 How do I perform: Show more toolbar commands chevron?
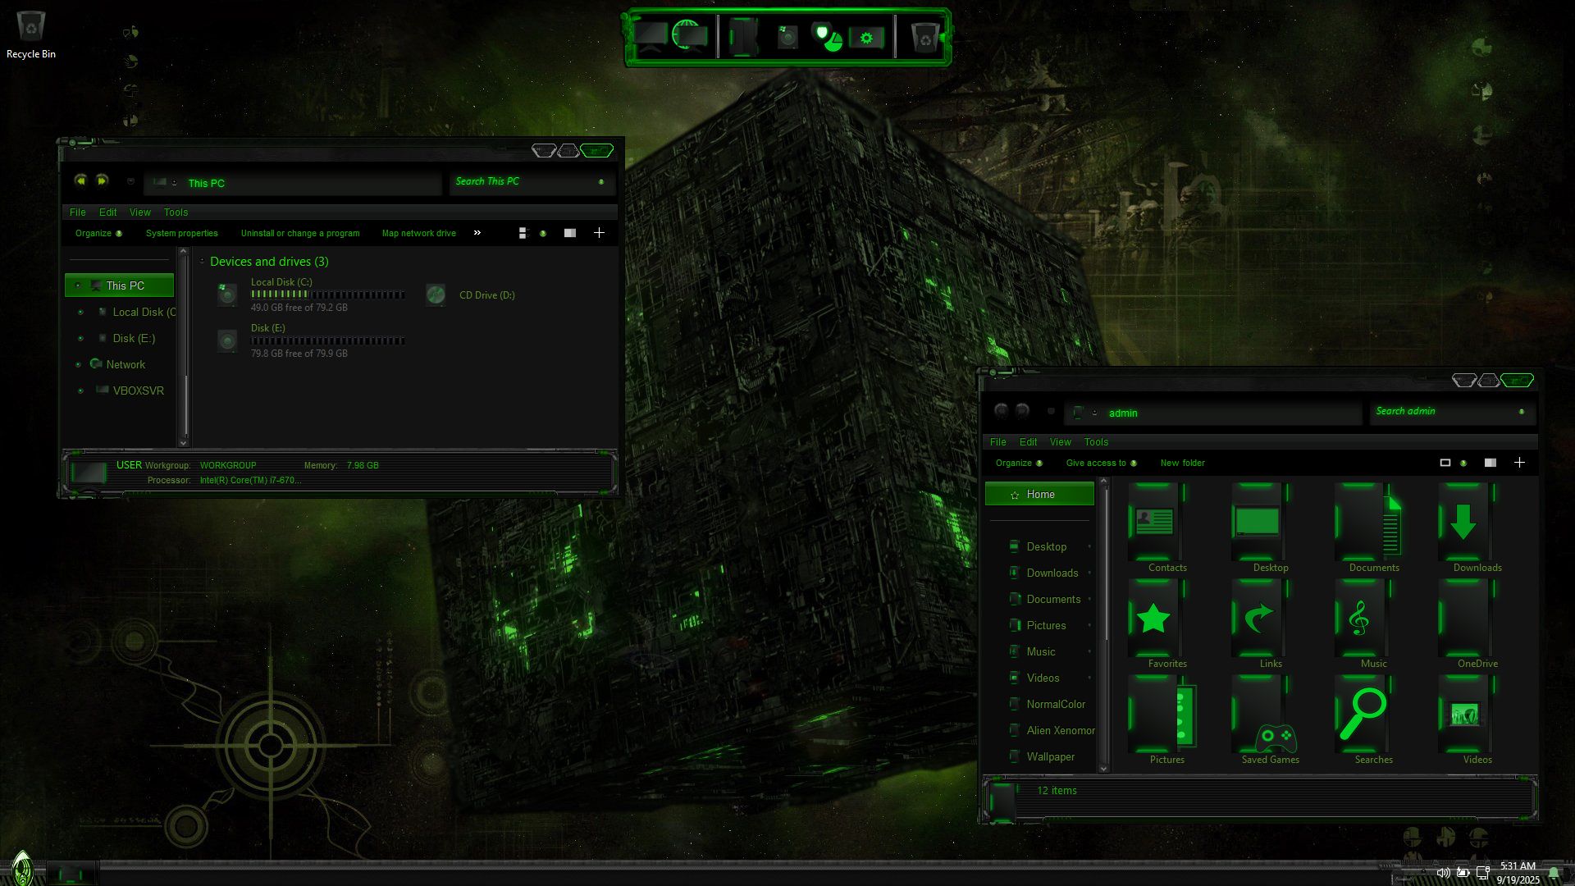pyautogui.click(x=477, y=233)
